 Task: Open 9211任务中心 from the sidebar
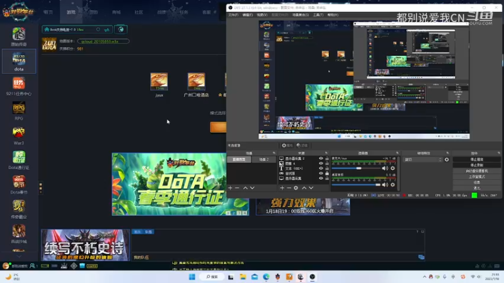19,86
